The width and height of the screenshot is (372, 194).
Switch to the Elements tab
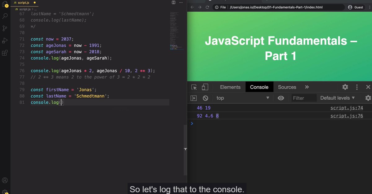coord(230,87)
